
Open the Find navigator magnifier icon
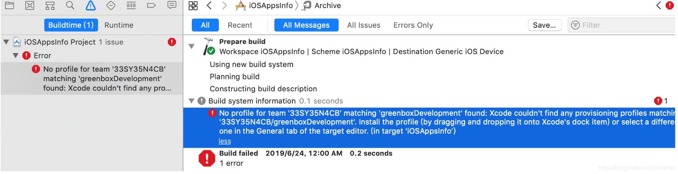70,5
